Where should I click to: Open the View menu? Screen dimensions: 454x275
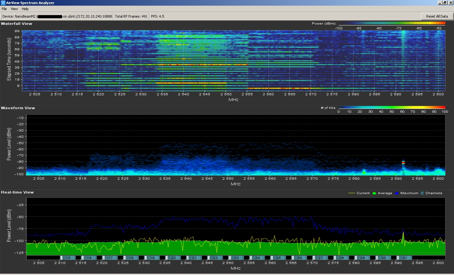14,9
